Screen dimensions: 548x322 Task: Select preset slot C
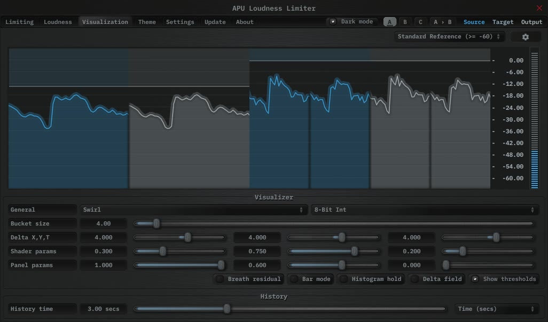tap(420, 22)
